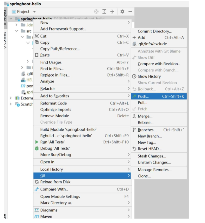
Task: Click the Compare With arrows icon
Action: point(37,189)
